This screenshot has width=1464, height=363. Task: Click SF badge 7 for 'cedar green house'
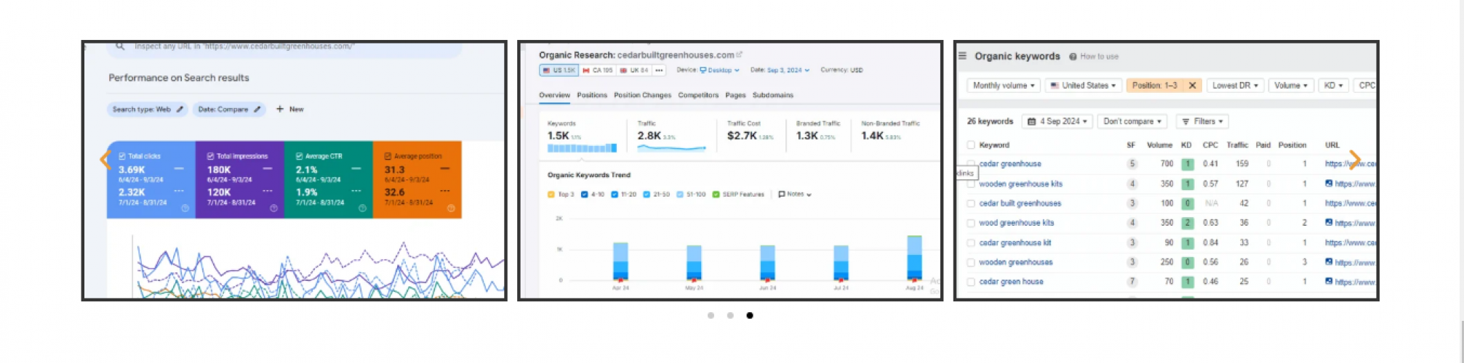coord(1132,282)
